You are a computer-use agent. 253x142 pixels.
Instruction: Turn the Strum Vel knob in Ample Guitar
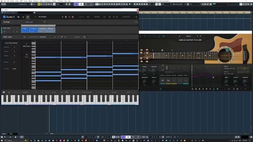click(154, 70)
